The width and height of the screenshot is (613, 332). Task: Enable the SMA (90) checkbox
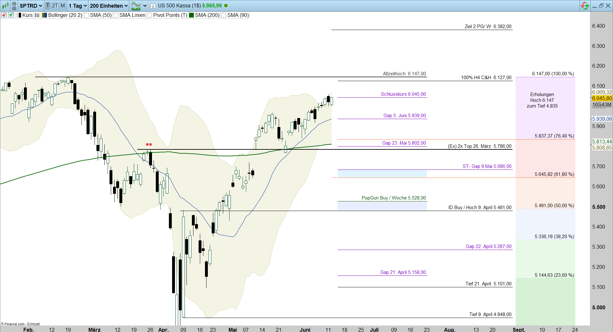[x=224, y=15]
